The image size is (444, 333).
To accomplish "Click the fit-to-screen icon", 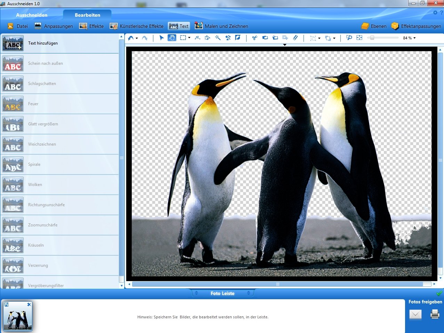I will pyautogui.click(x=360, y=38).
